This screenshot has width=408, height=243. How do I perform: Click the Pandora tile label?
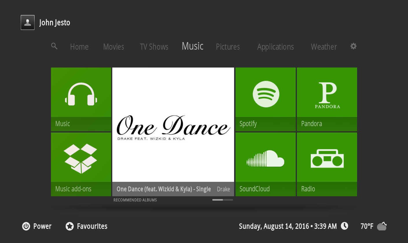coord(312,124)
